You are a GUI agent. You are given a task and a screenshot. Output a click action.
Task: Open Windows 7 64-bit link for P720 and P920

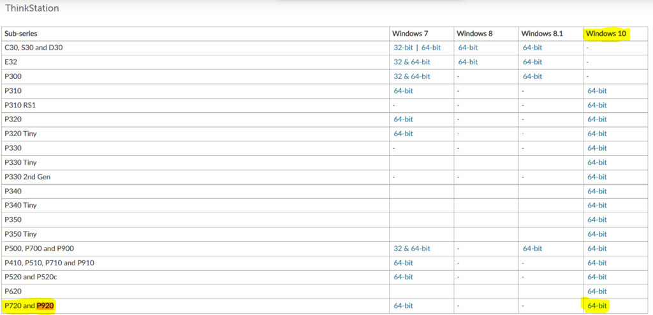(x=404, y=306)
